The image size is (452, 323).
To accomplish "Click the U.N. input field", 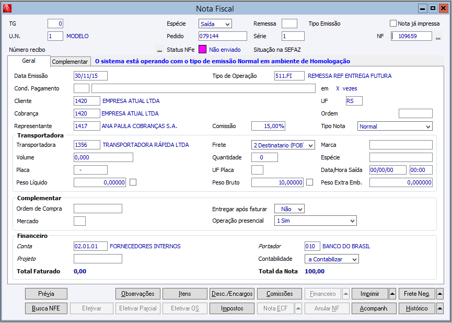I will click(x=55, y=36).
